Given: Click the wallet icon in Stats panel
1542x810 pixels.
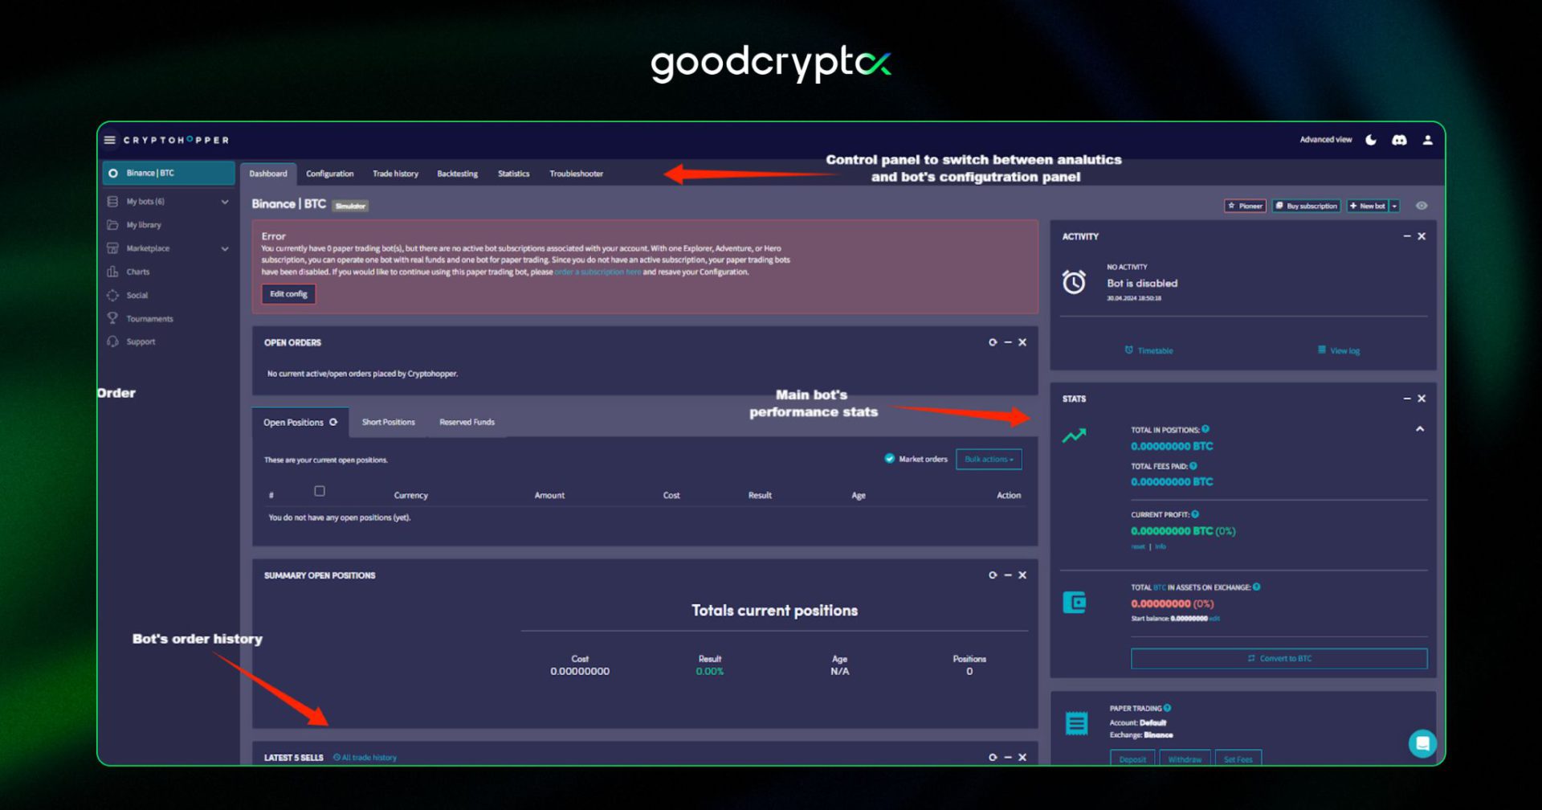Looking at the screenshot, I should [1075, 602].
